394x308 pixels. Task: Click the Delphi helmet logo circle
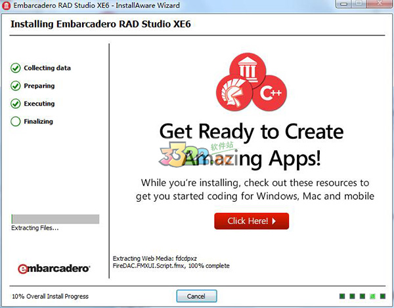coord(234,93)
